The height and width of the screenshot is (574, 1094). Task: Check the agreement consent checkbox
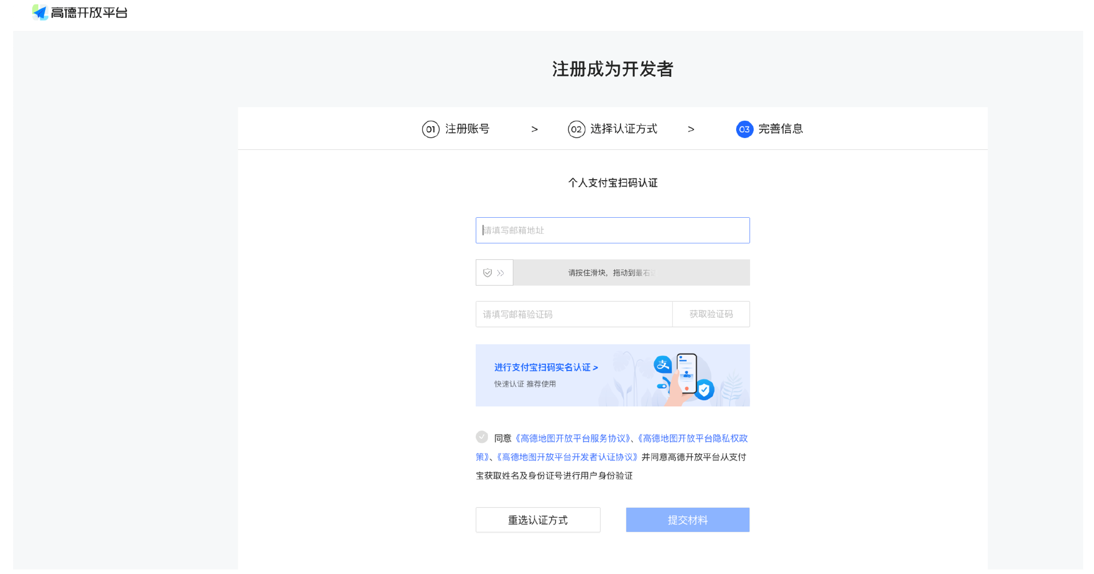(481, 437)
